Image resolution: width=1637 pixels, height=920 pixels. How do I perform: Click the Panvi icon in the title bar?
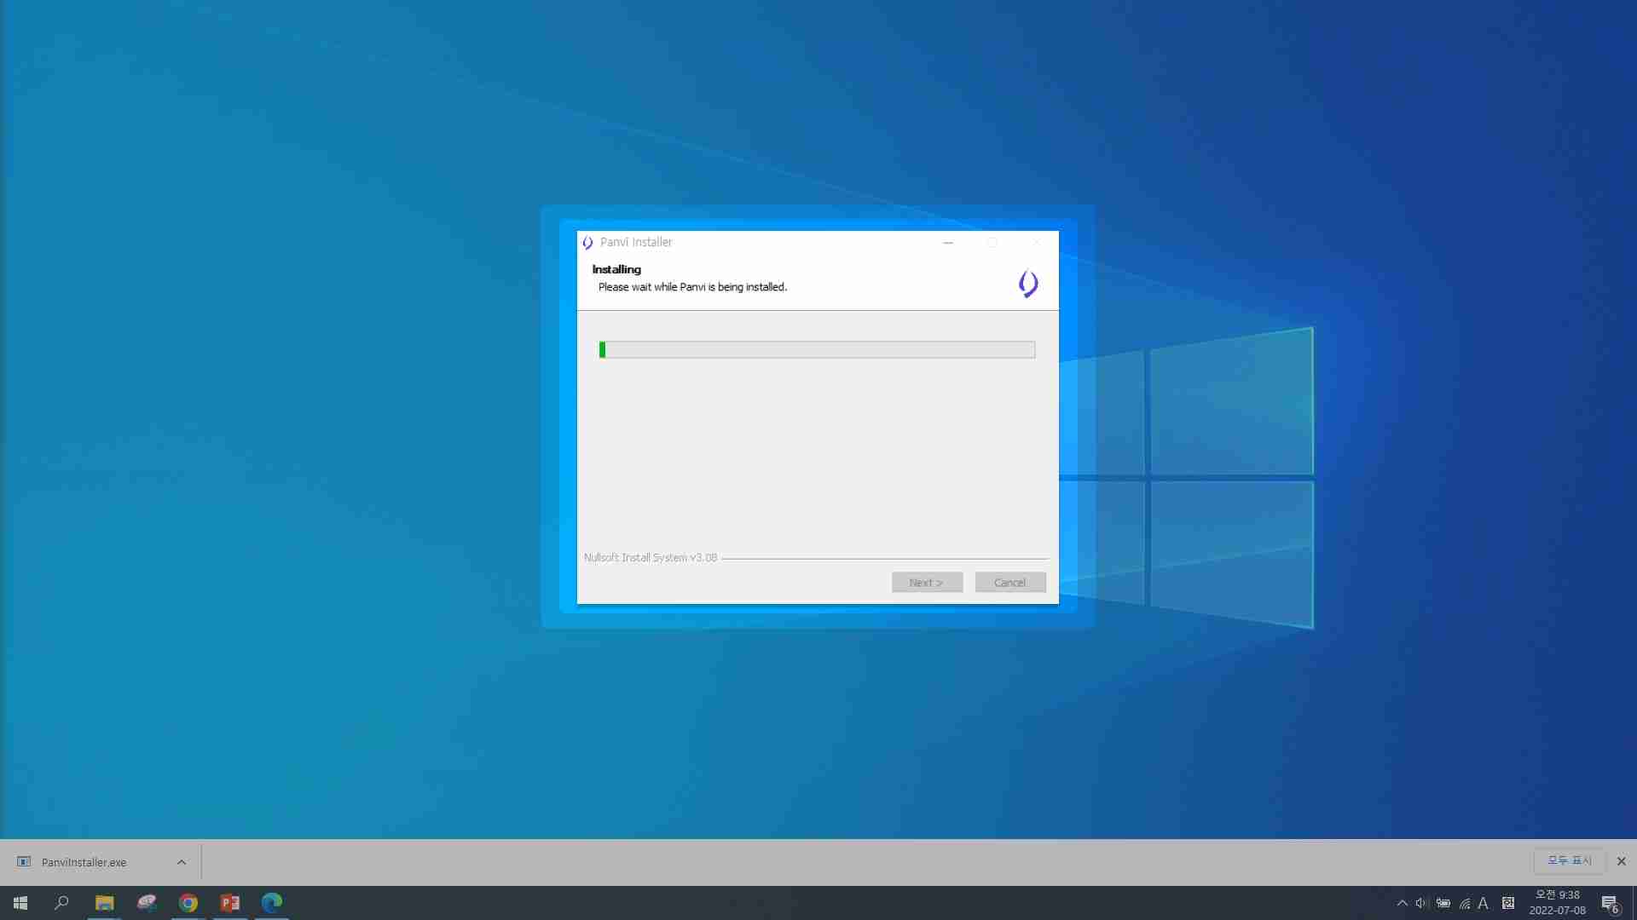click(587, 243)
